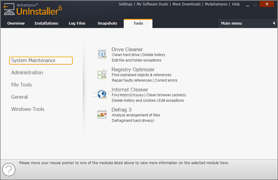278x180 pixels.
Task: Open the Registry Optimizer title
Action: (x=133, y=69)
